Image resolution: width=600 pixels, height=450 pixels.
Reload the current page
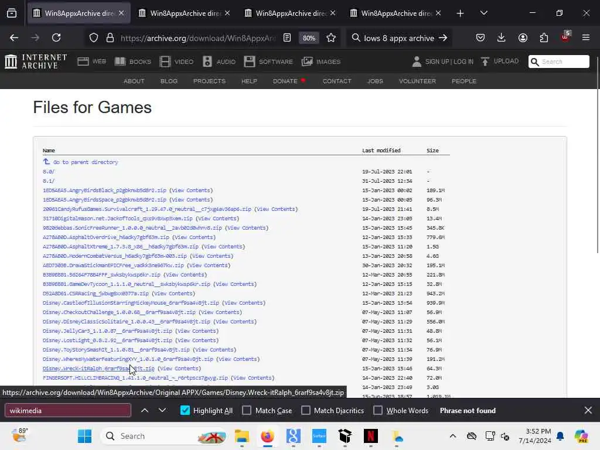(x=56, y=38)
